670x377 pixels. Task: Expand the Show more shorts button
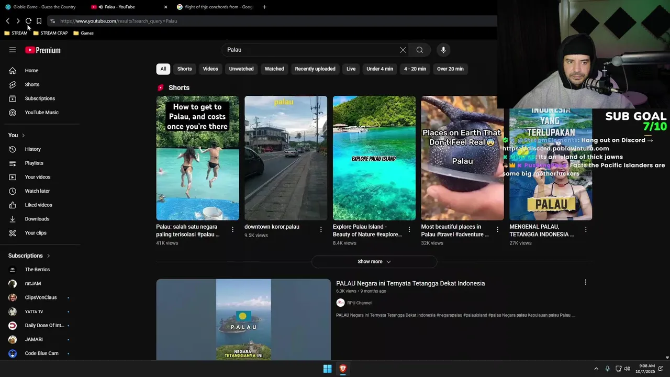tap(374, 261)
